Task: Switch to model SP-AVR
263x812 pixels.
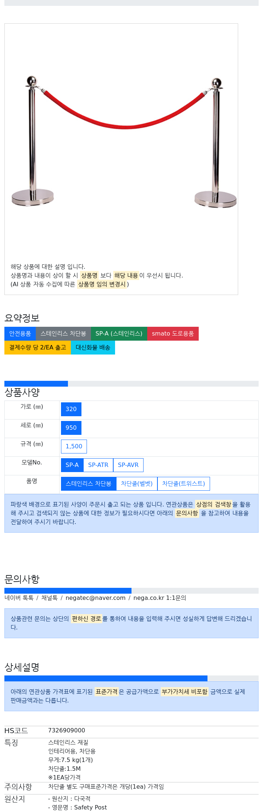Action: tap(128, 465)
